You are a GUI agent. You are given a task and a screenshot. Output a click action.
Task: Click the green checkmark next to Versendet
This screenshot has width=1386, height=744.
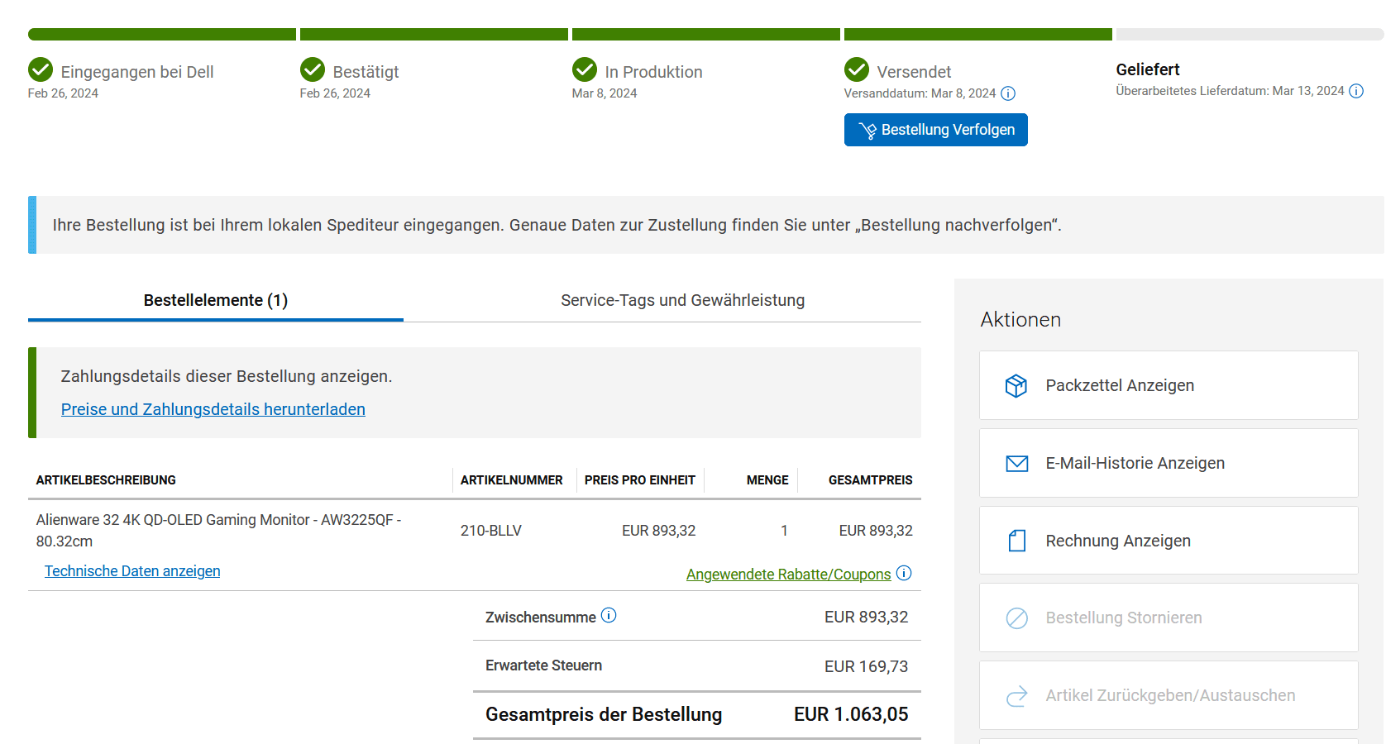tap(857, 69)
